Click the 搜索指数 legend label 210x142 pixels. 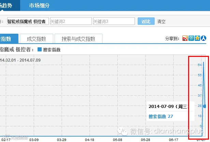pyautogui.click(x=52, y=50)
